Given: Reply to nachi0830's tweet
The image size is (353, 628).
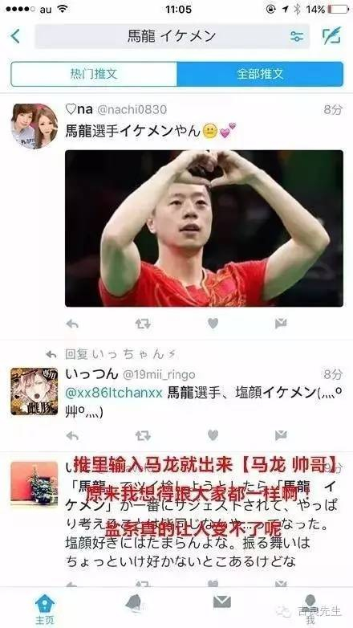Looking at the screenshot, I should coord(72,324).
